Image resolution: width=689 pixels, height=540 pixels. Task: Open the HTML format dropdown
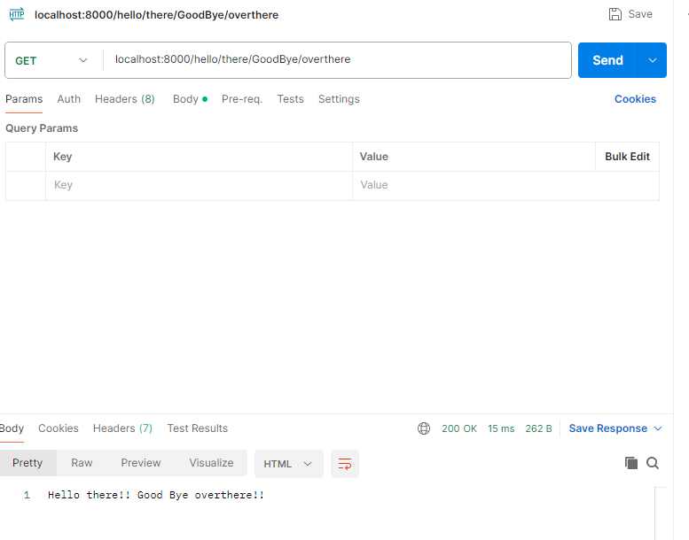click(x=289, y=463)
